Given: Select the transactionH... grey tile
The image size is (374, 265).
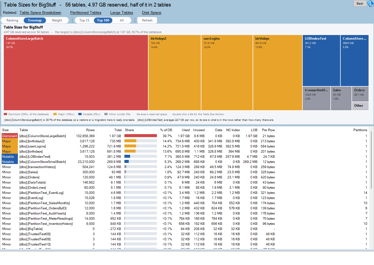Looking at the screenshot, I should [317, 98].
